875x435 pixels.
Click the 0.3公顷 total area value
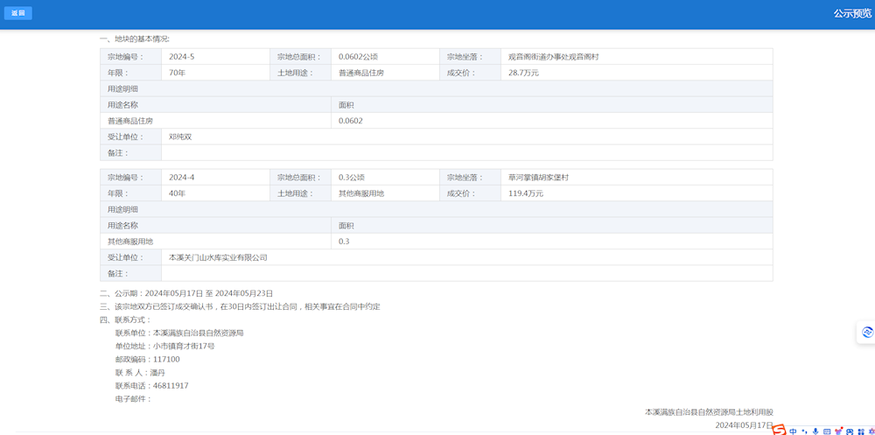coord(352,177)
